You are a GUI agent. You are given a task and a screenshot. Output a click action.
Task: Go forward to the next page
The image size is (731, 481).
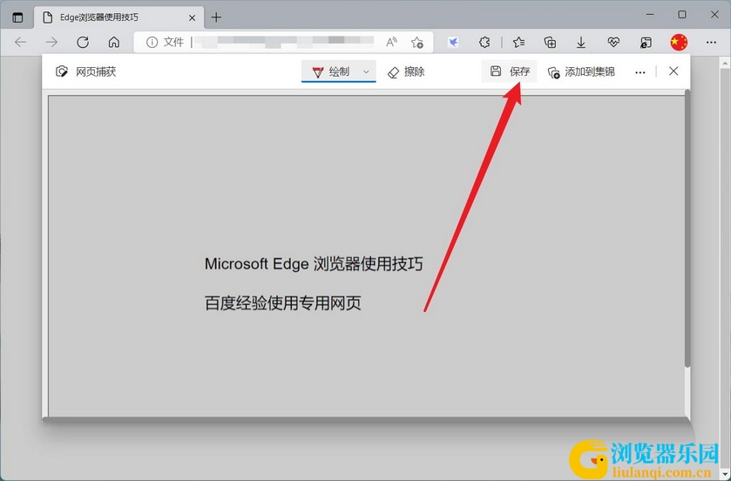(51, 43)
